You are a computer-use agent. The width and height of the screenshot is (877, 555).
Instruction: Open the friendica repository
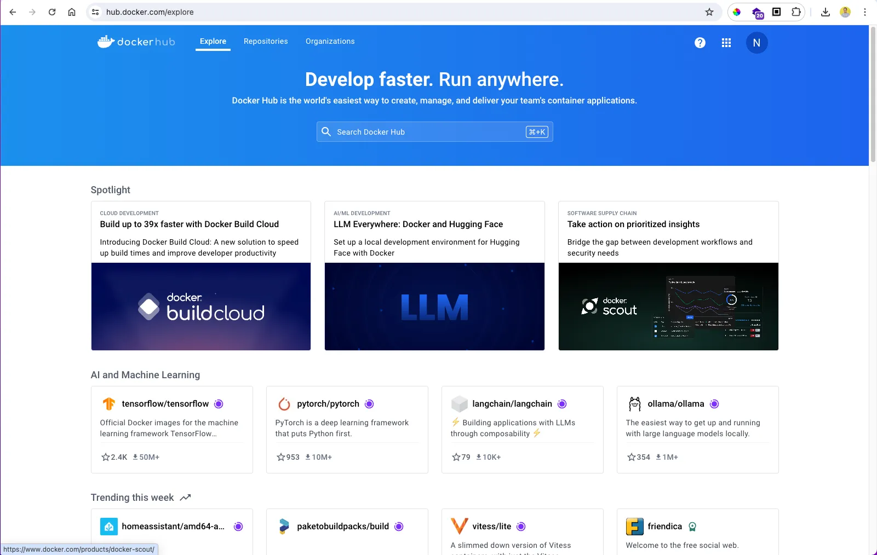(x=665, y=527)
